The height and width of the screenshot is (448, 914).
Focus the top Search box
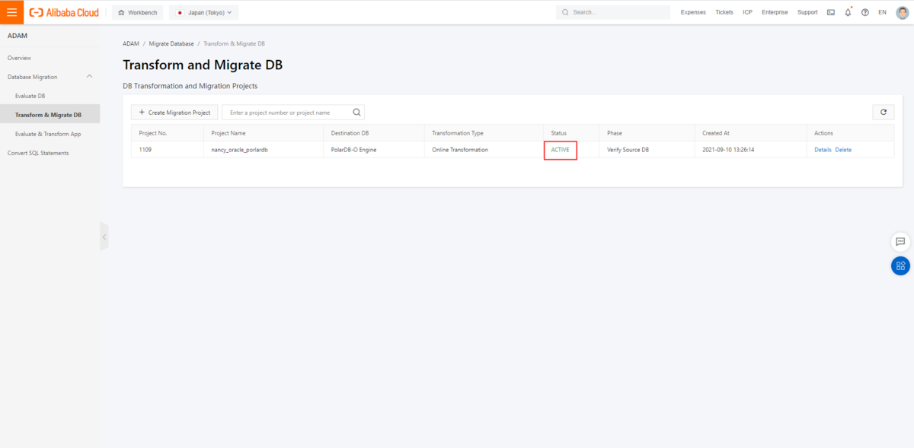(x=613, y=12)
